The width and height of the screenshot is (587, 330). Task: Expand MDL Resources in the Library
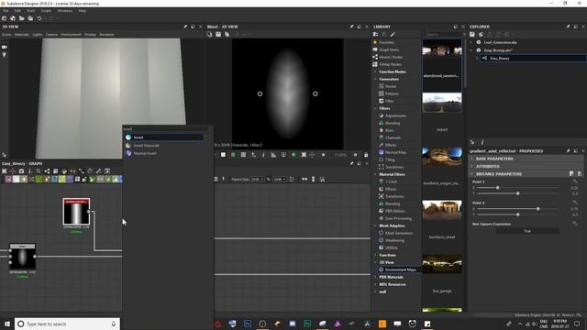pyautogui.click(x=375, y=284)
